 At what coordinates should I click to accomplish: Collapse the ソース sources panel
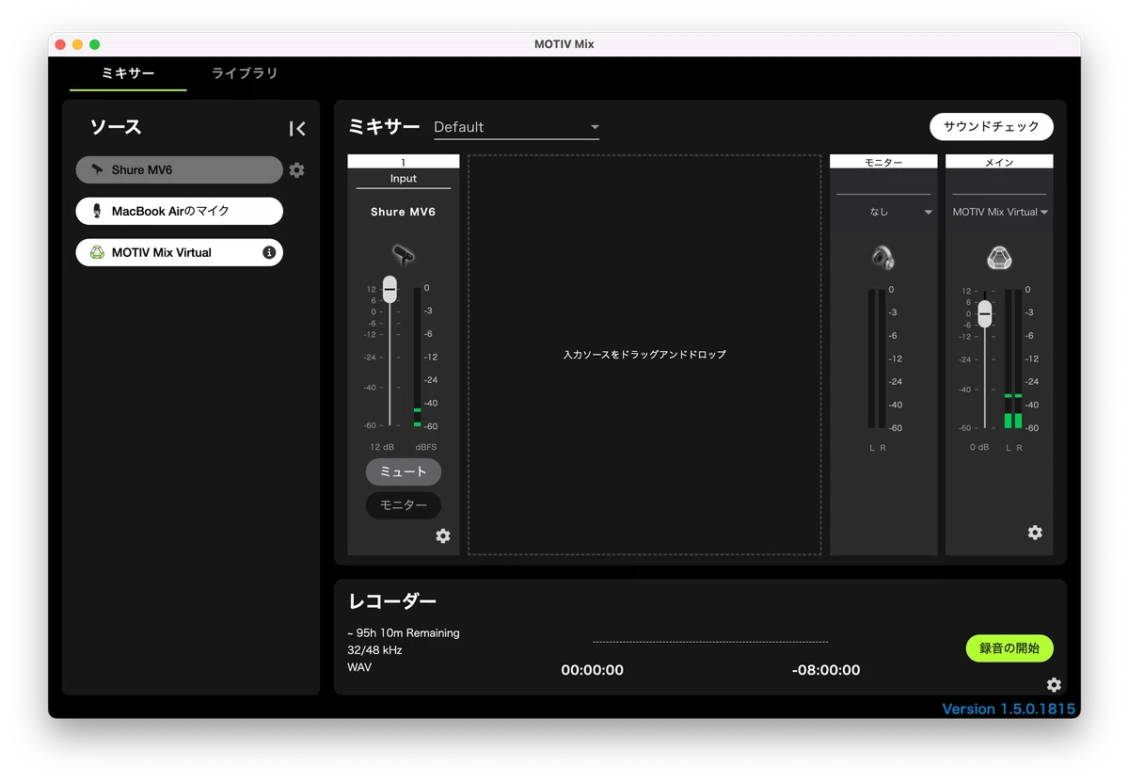click(297, 129)
